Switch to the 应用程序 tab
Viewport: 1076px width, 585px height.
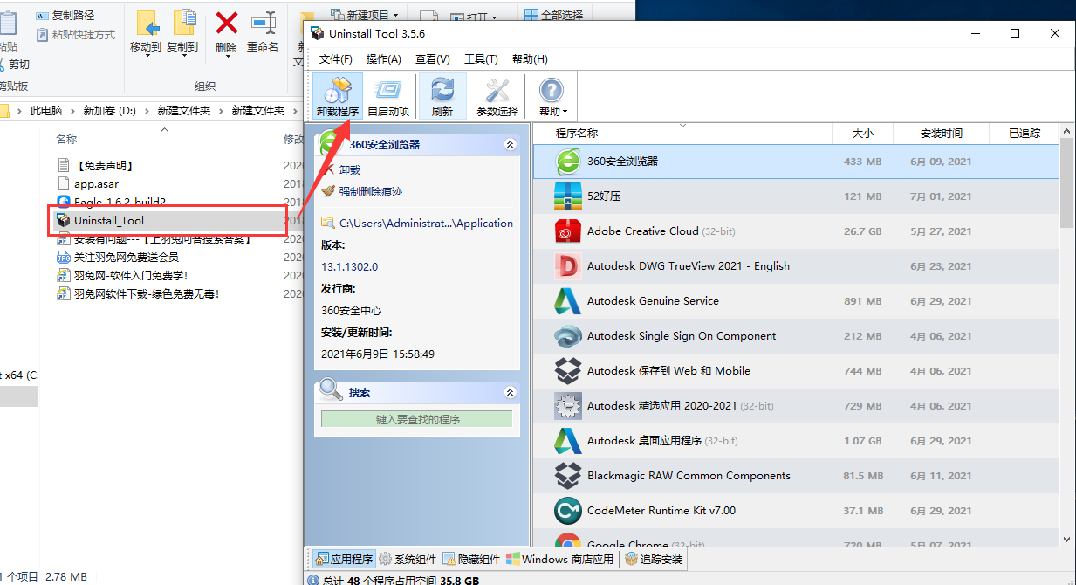[x=344, y=559]
